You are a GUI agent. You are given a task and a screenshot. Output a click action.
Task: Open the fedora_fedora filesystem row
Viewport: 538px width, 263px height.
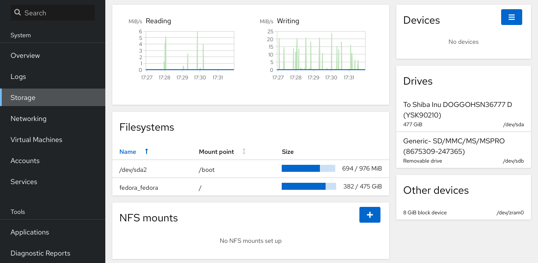click(x=251, y=187)
